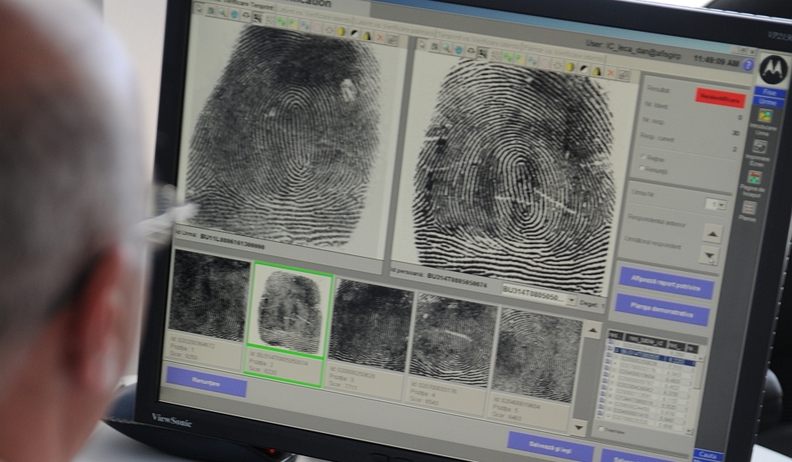Switch to the Fise tab

[x=769, y=93]
